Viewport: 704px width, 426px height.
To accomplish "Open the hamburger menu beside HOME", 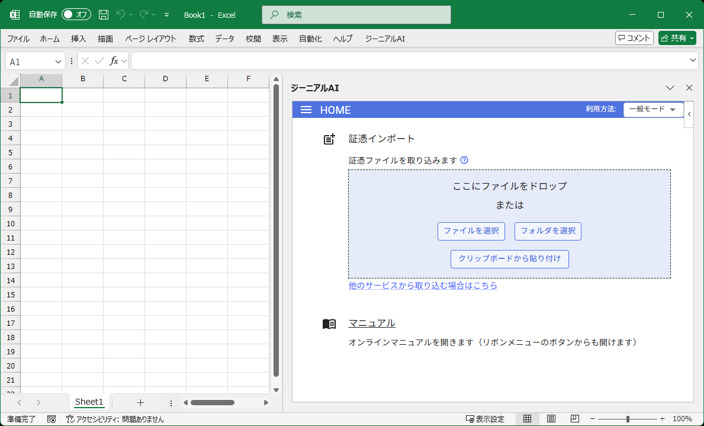I will point(306,110).
